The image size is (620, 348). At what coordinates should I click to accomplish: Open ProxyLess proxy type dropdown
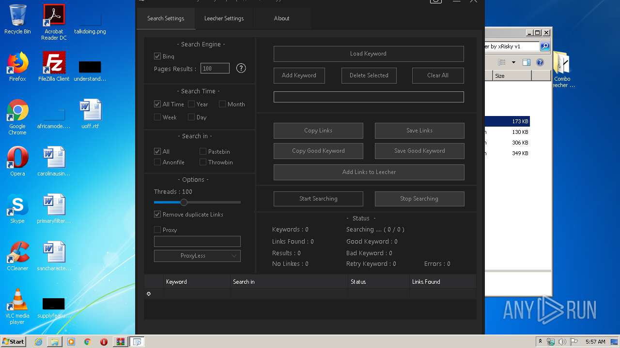197,256
